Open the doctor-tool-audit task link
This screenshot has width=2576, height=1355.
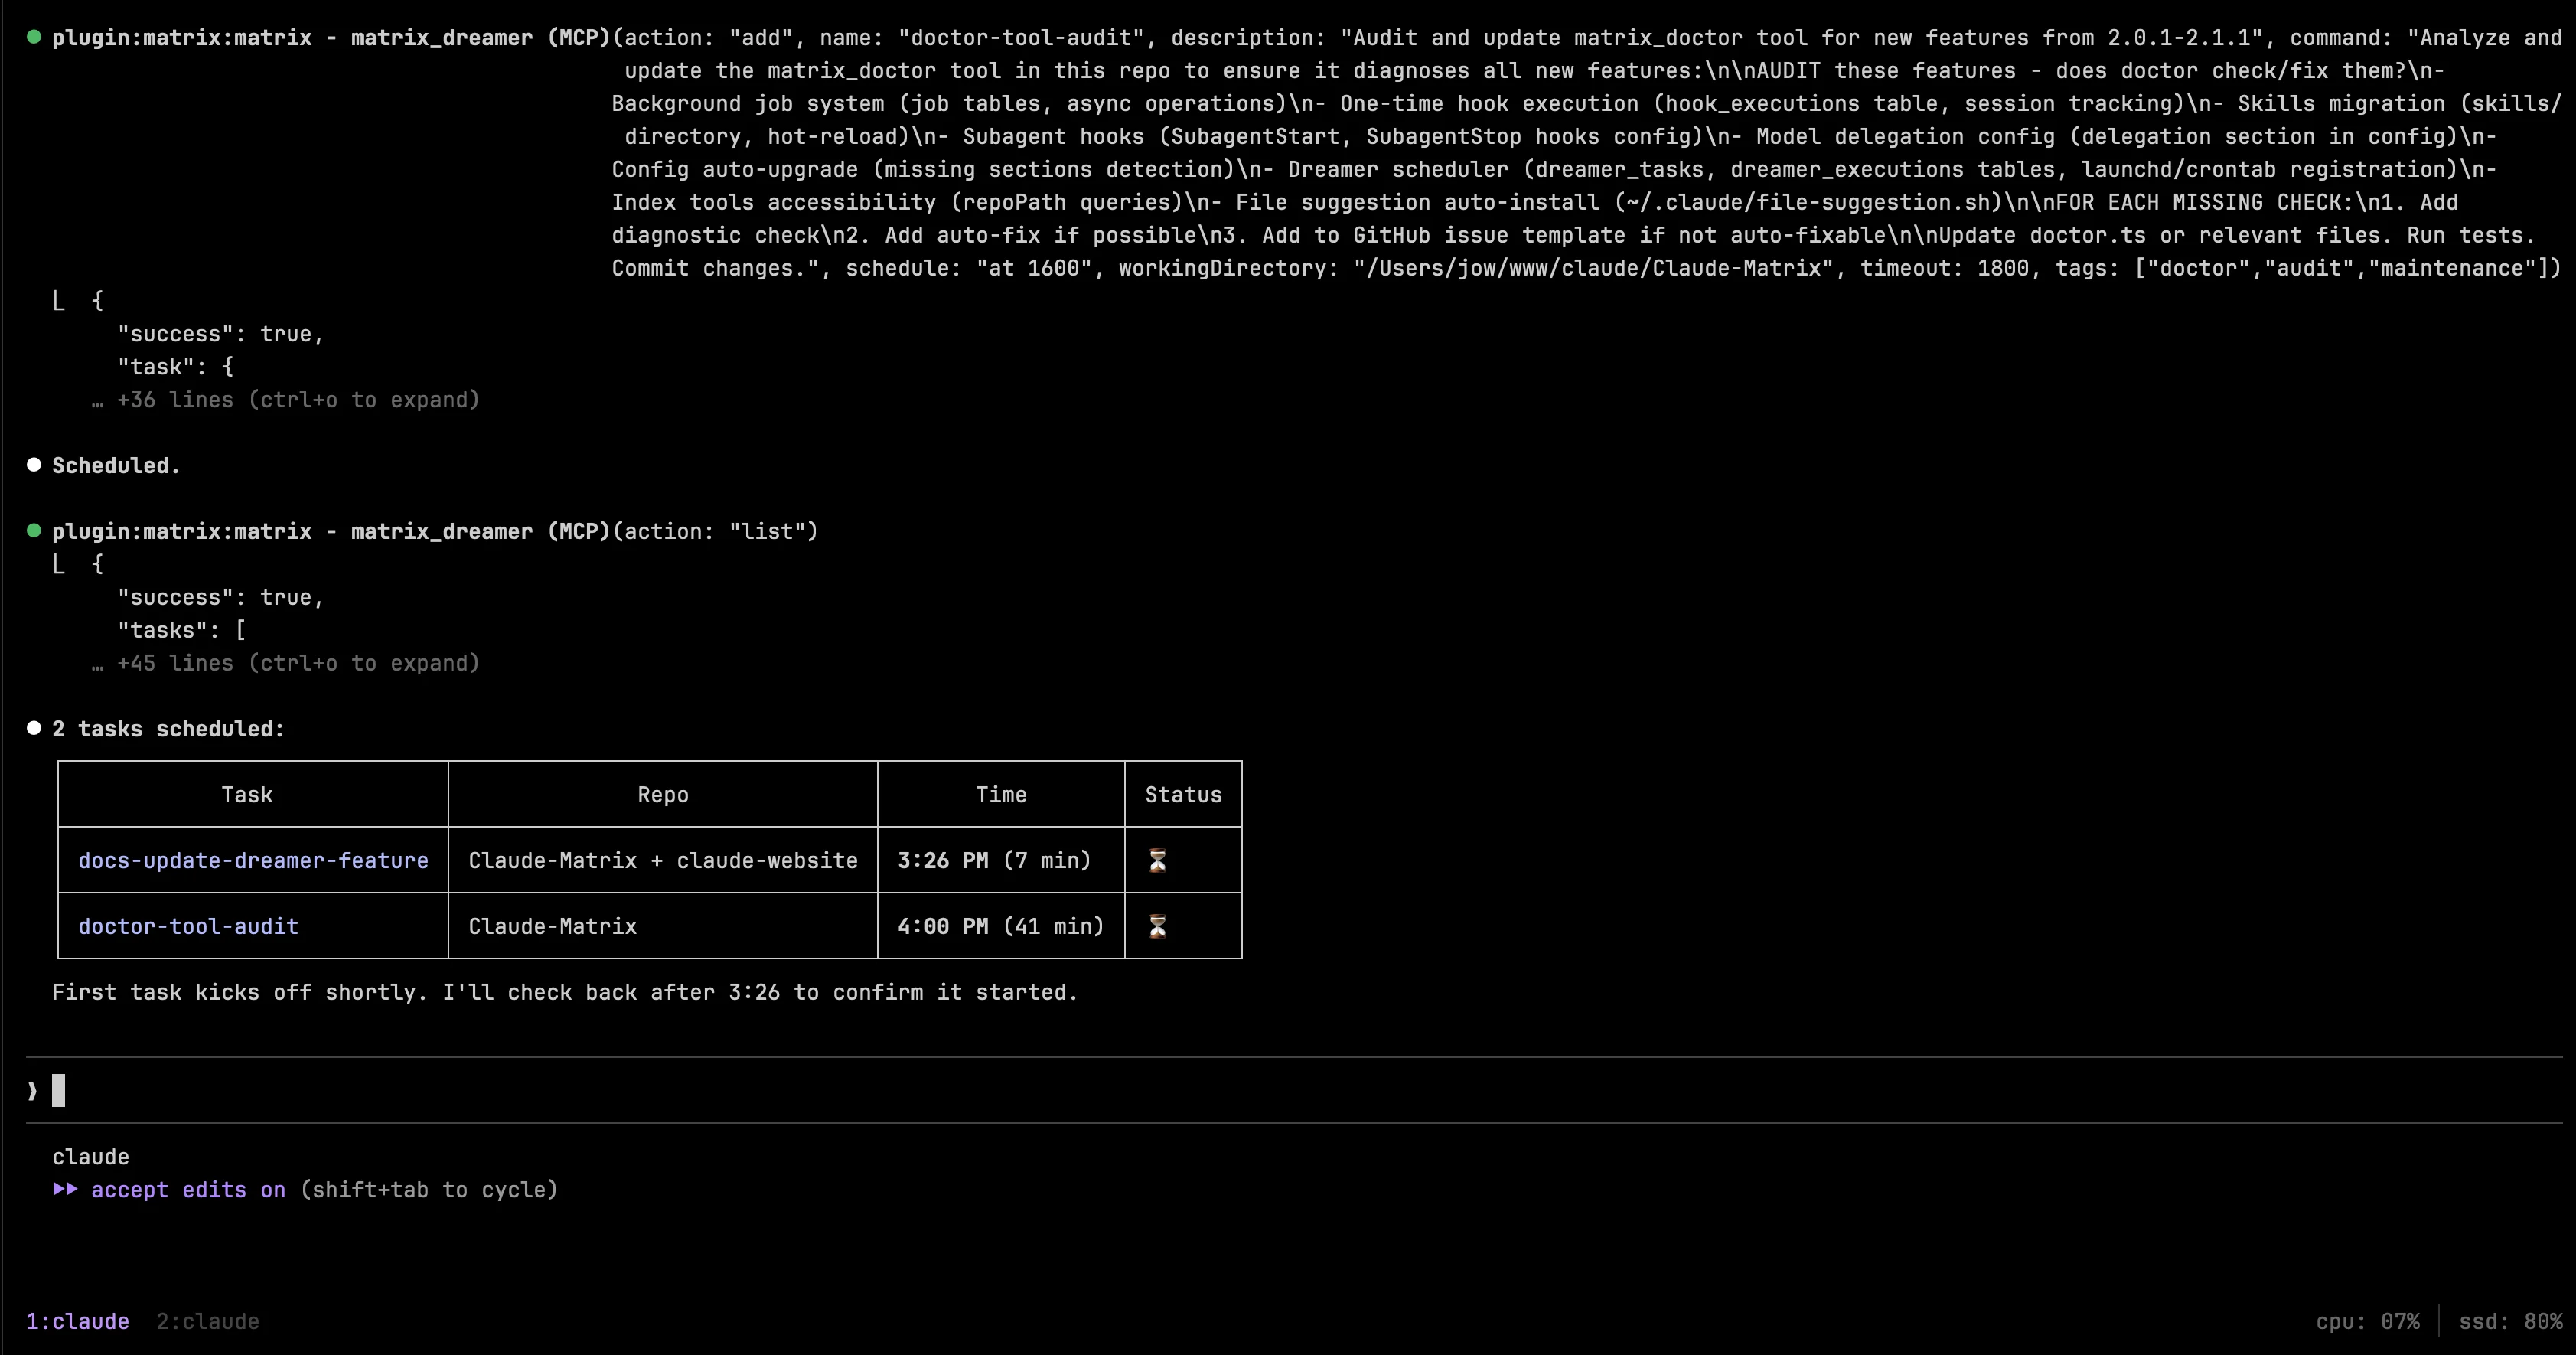[188, 926]
